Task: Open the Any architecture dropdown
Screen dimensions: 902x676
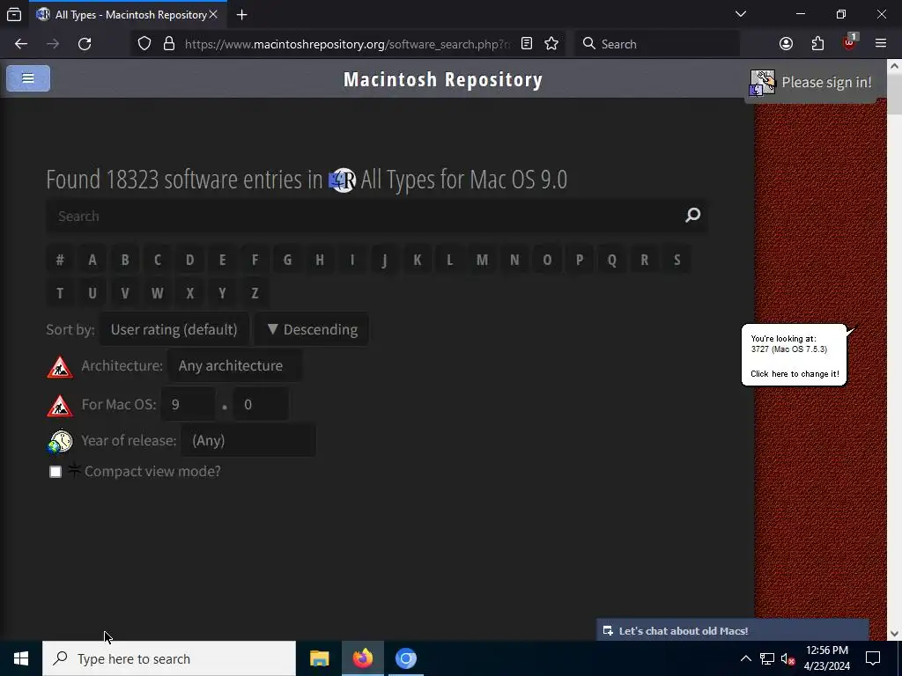Action: 234,366
